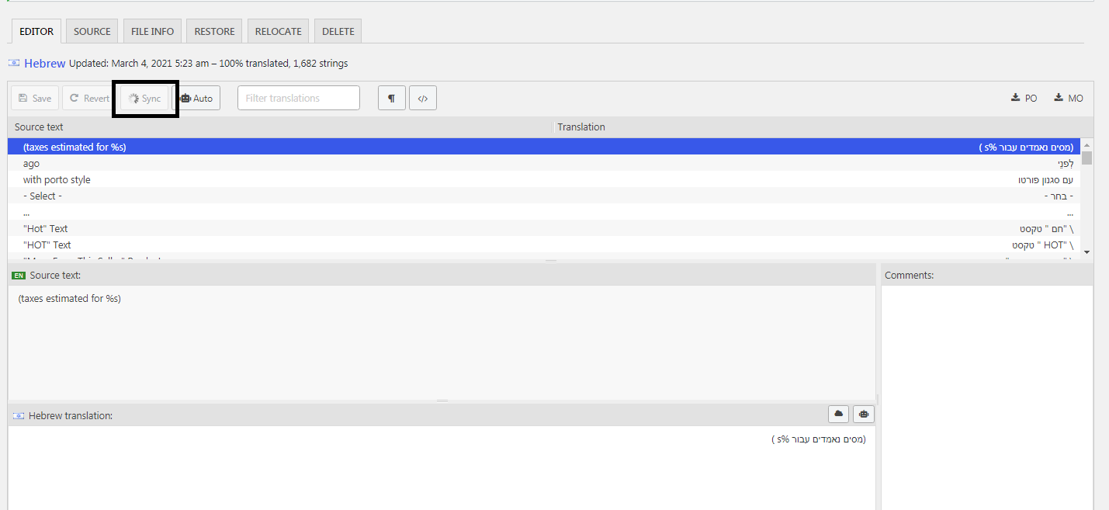This screenshot has width=1109, height=510.
Task: Select the Editor tab
Action: 36,31
